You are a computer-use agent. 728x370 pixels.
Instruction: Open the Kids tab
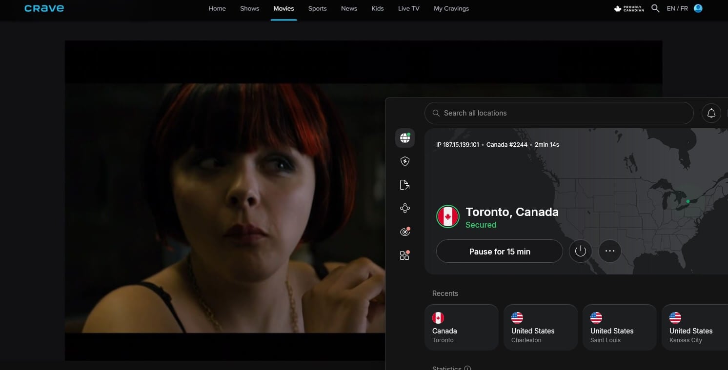378,9
